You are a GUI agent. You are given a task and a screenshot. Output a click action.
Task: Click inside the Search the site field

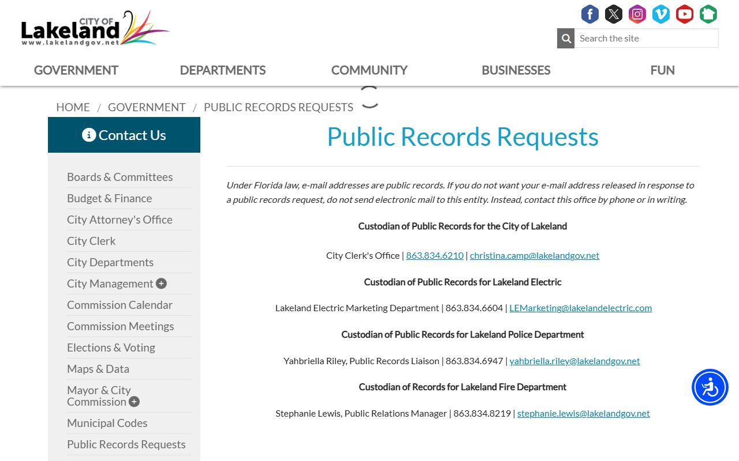(647, 39)
